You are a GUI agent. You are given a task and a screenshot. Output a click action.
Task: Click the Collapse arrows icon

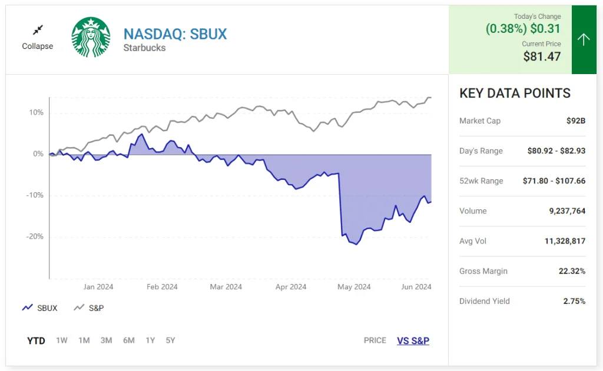38,29
